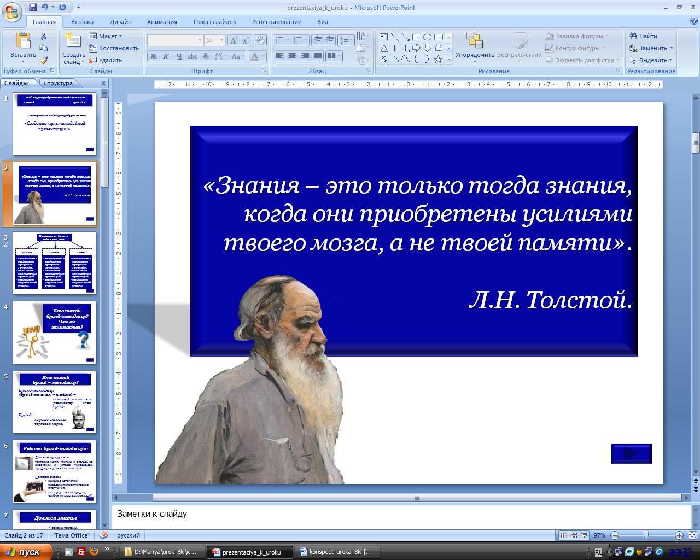This screenshot has width=700, height=560.
Task: Select the rectangle shape
Action: point(417,37)
